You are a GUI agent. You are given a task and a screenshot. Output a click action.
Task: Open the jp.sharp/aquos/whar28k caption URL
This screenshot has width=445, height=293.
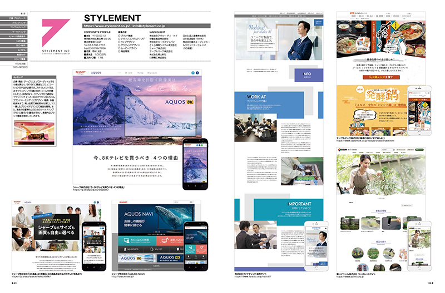pyautogui.click(x=91, y=190)
